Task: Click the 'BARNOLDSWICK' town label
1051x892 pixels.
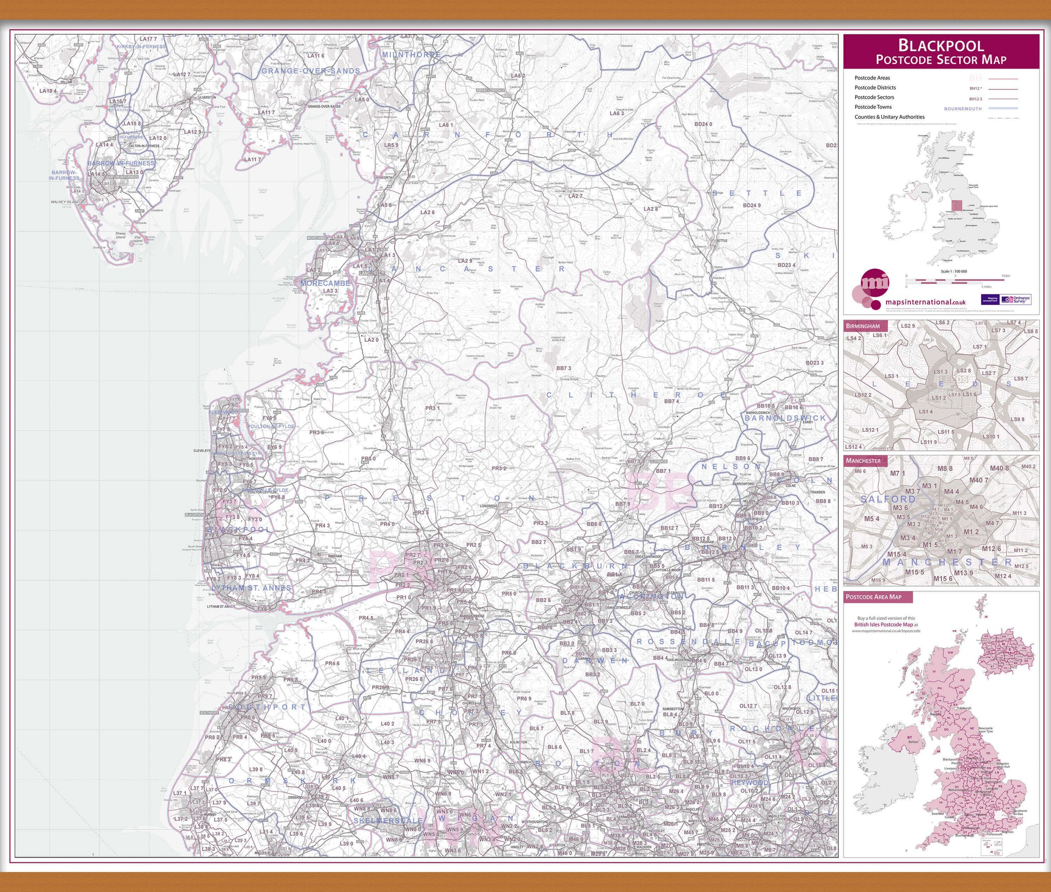Action: pos(785,418)
